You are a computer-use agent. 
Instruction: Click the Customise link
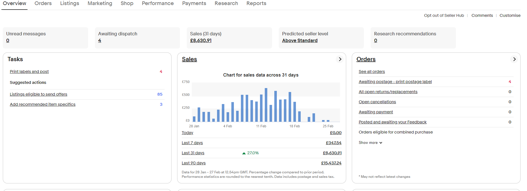[510, 15]
